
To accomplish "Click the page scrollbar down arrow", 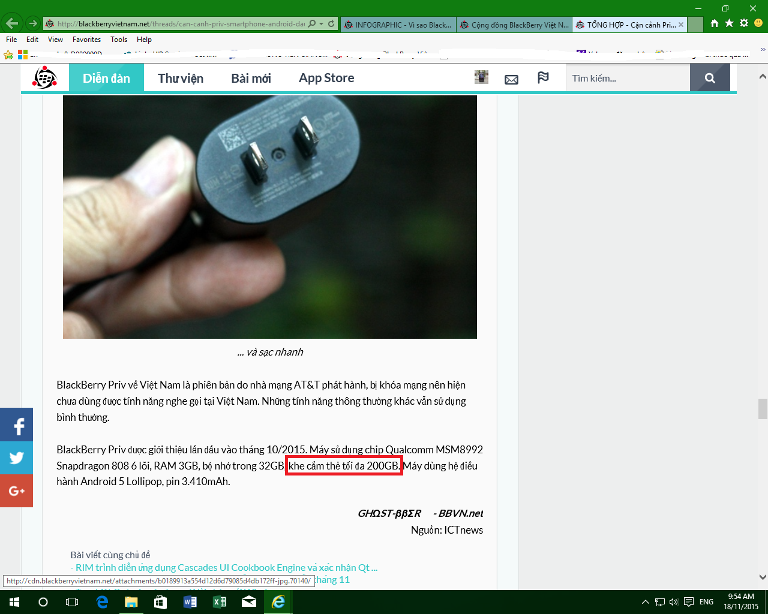I will [x=763, y=577].
